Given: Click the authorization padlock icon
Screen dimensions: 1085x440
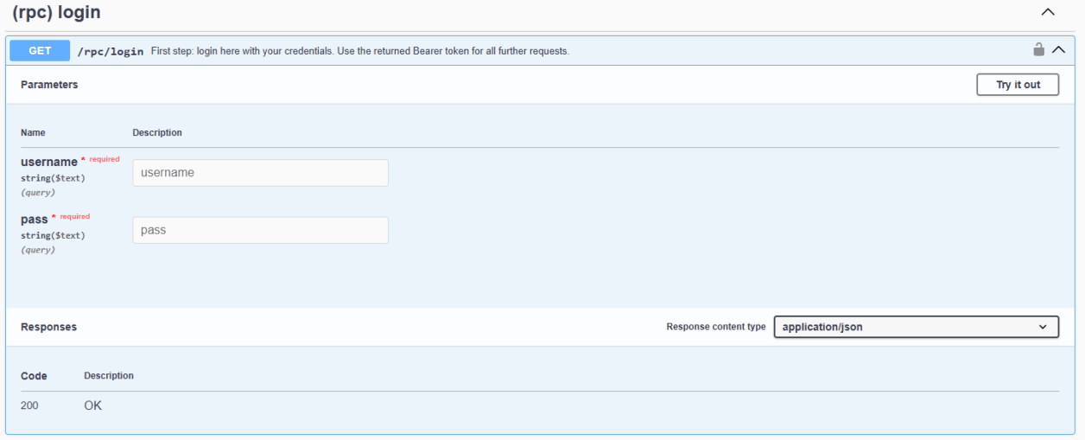Looking at the screenshot, I should coord(1039,50).
